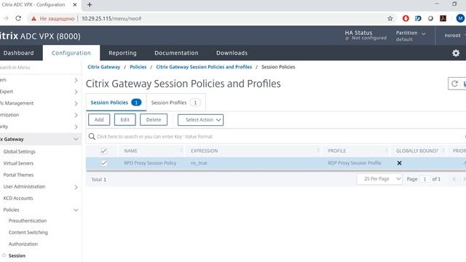466x262 pixels.
Task: Open Portal Themes in sidebar
Action: 18,175
